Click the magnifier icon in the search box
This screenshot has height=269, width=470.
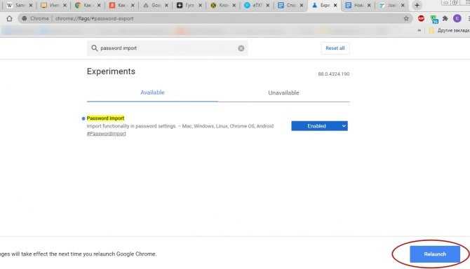pos(95,48)
